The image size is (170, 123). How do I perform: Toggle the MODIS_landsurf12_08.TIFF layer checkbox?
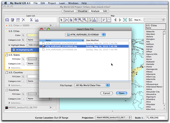[54, 108]
